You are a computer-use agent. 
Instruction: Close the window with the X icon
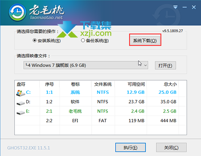(194, 7)
